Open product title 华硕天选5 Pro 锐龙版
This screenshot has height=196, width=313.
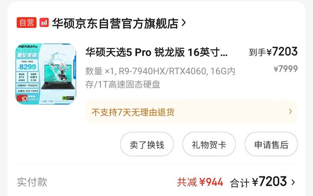(x=156, y=52)
